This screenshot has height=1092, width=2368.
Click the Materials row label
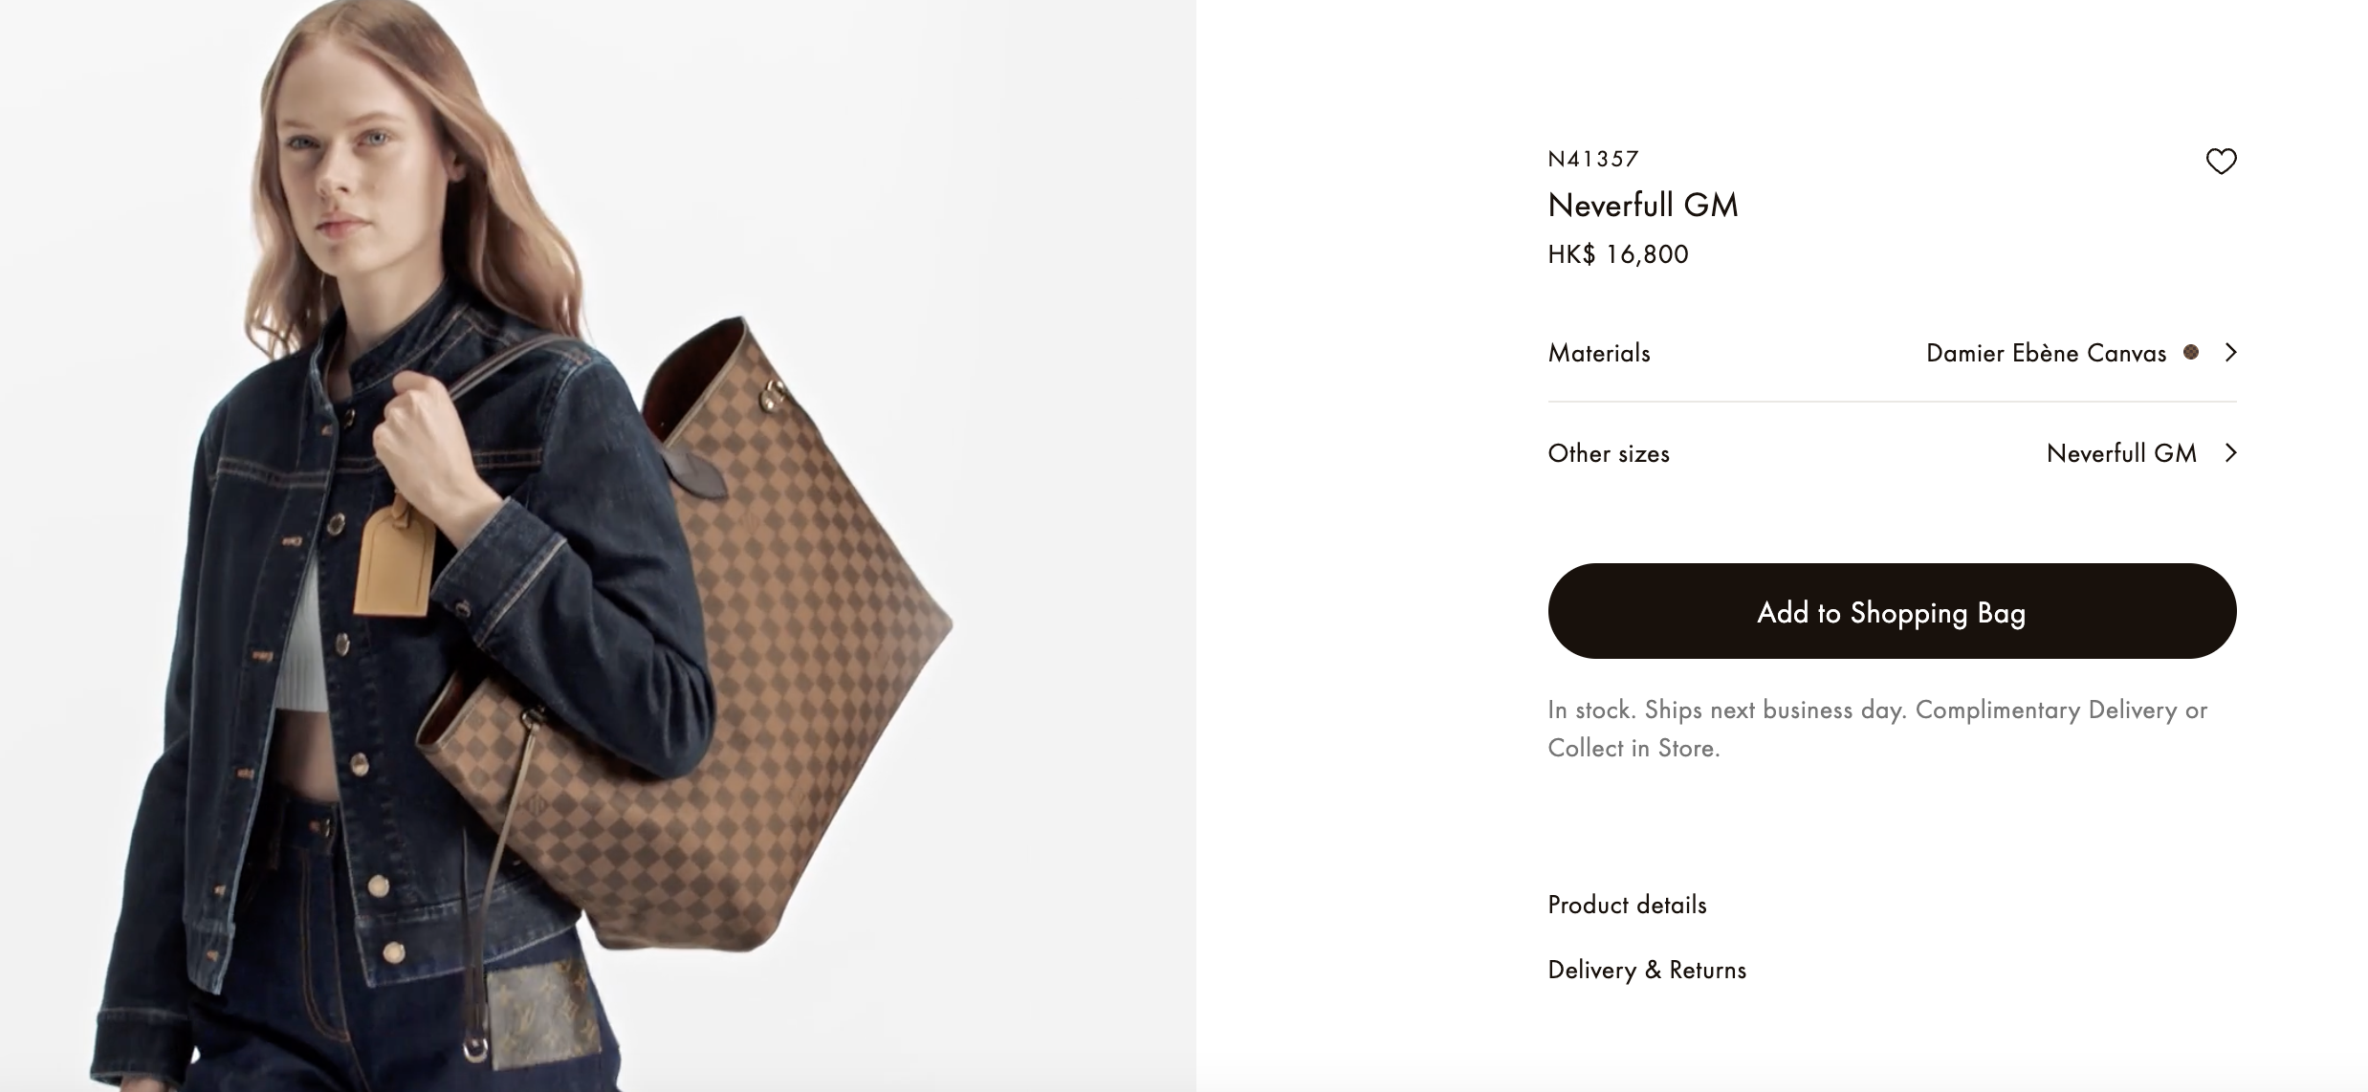pos(1599,353)
